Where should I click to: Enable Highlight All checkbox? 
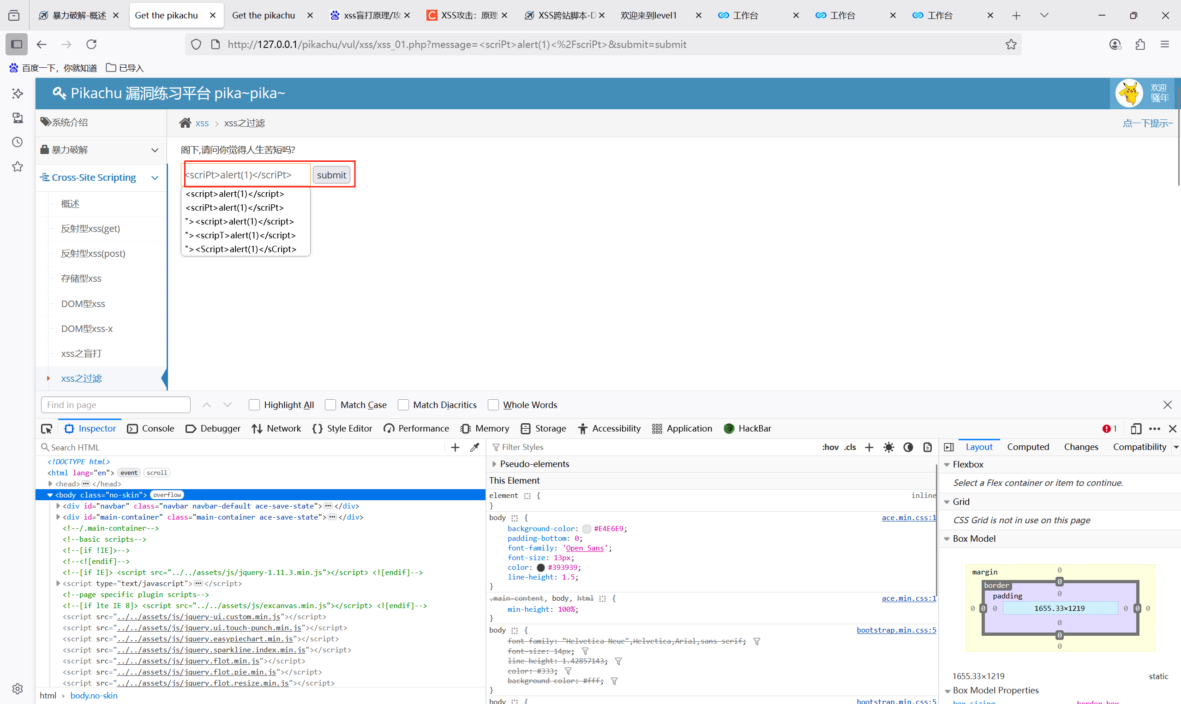[255, 405]
